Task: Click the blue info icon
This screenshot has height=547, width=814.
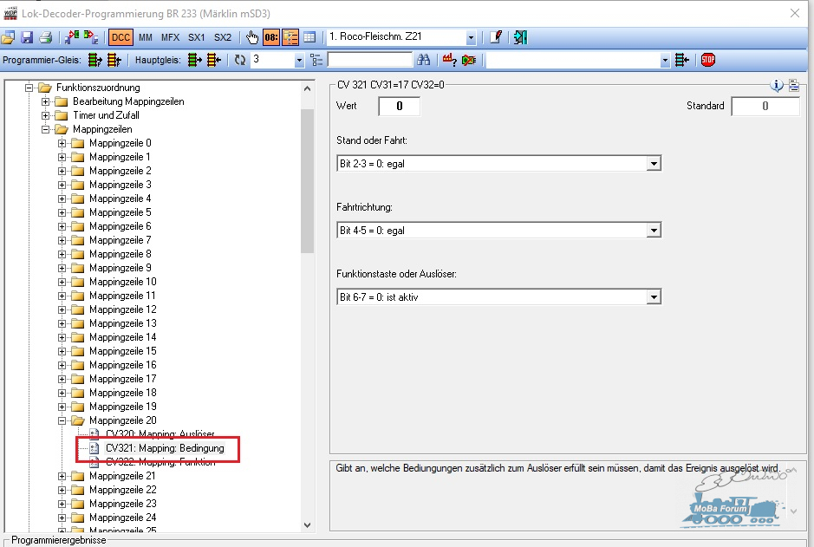Action: (x=777, y=86)
